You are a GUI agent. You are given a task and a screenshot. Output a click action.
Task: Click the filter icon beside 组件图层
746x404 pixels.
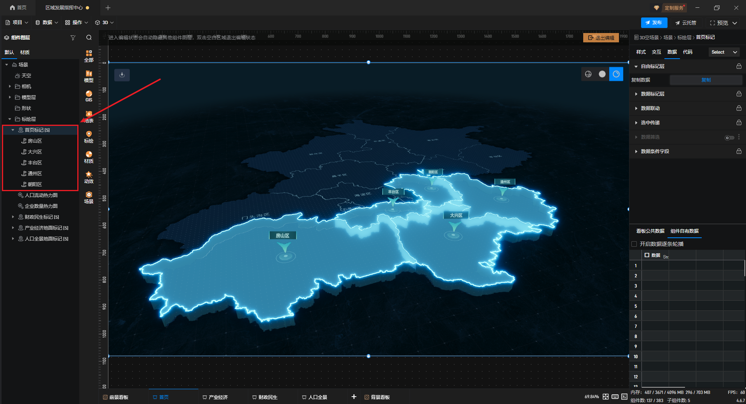click(73, 38)
